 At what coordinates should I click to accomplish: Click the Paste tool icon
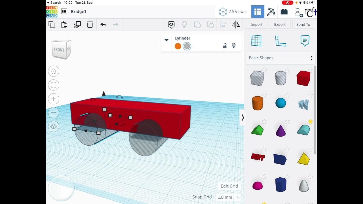[64, 24]
